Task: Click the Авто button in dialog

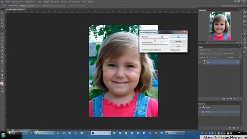Action: click(x=178, y=46)
